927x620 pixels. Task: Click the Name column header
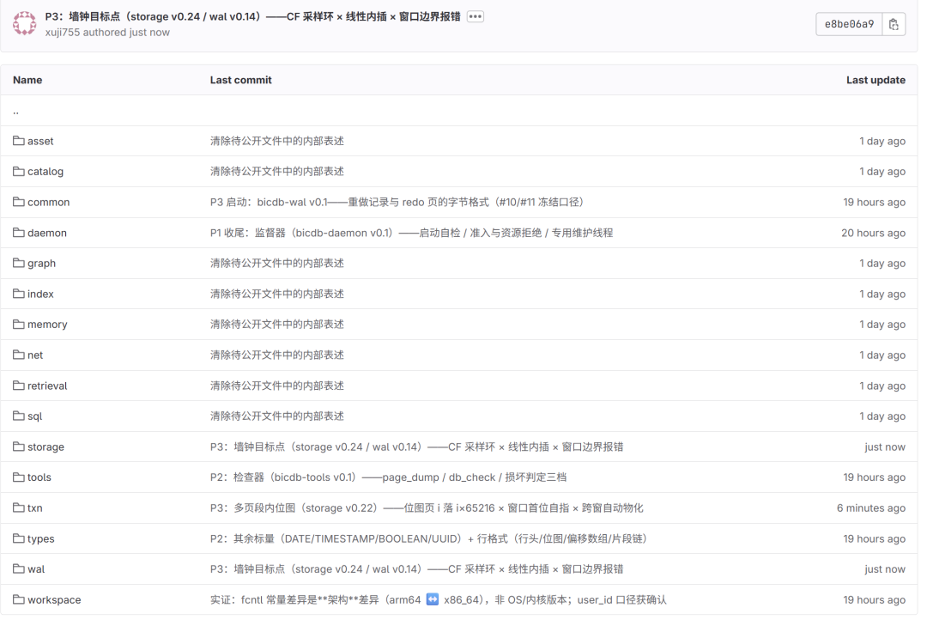pos(27,80)
